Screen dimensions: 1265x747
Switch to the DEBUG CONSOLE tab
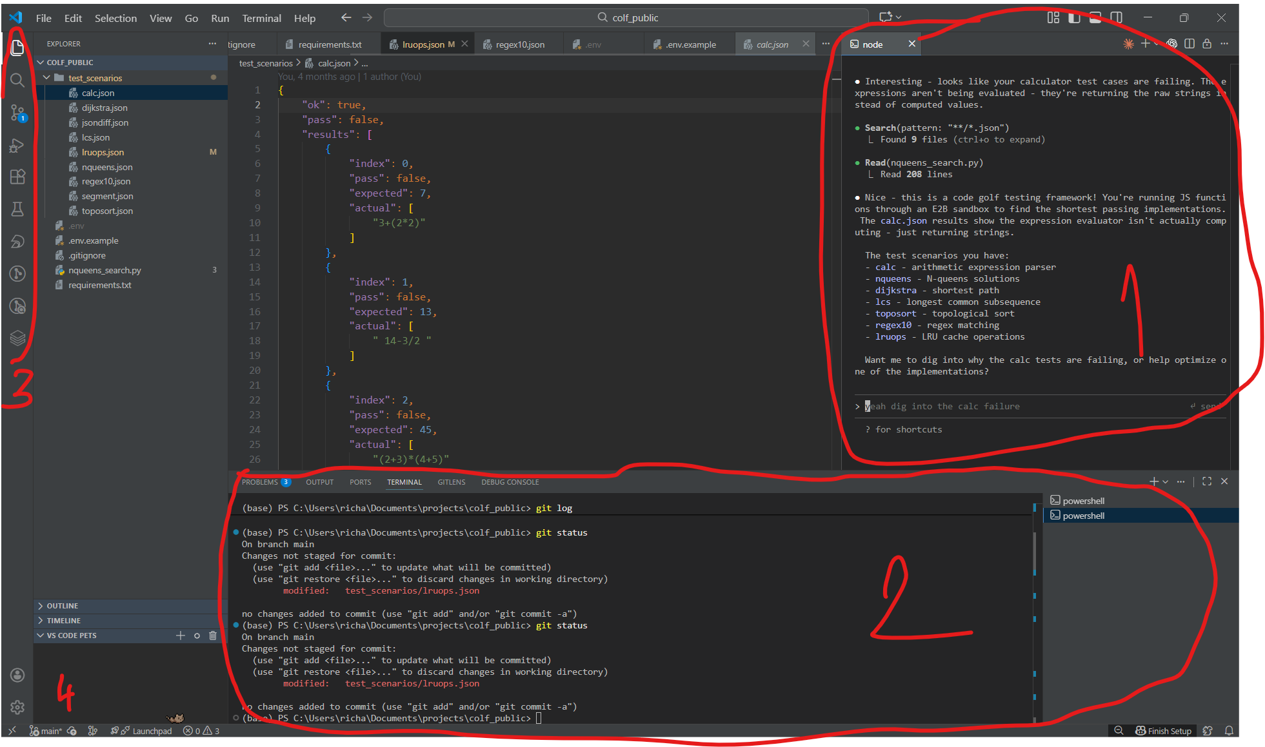point(510,482)
